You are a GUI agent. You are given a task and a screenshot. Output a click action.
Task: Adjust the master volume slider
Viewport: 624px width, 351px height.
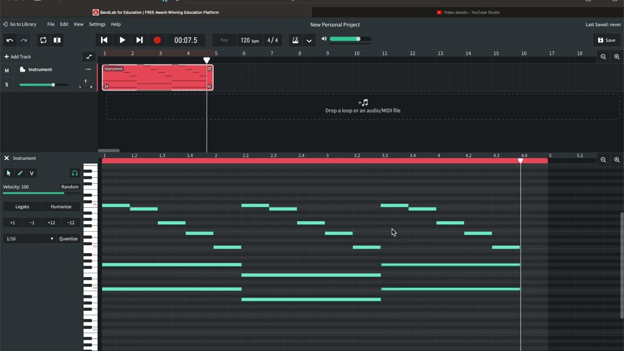350,39
